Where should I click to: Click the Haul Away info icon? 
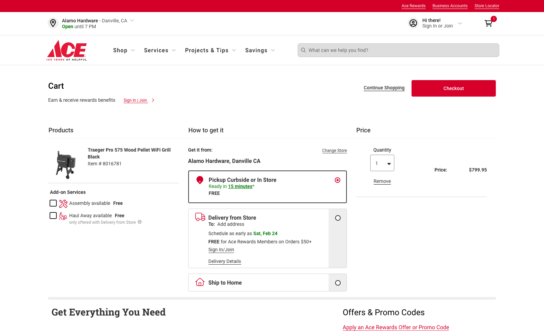140,222
